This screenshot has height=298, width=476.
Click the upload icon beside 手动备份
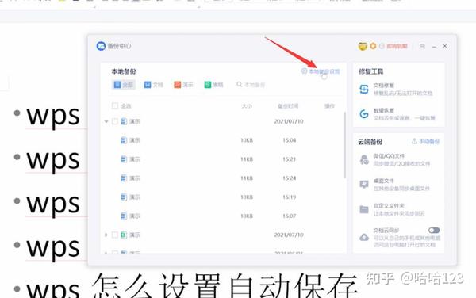point(414,141)
